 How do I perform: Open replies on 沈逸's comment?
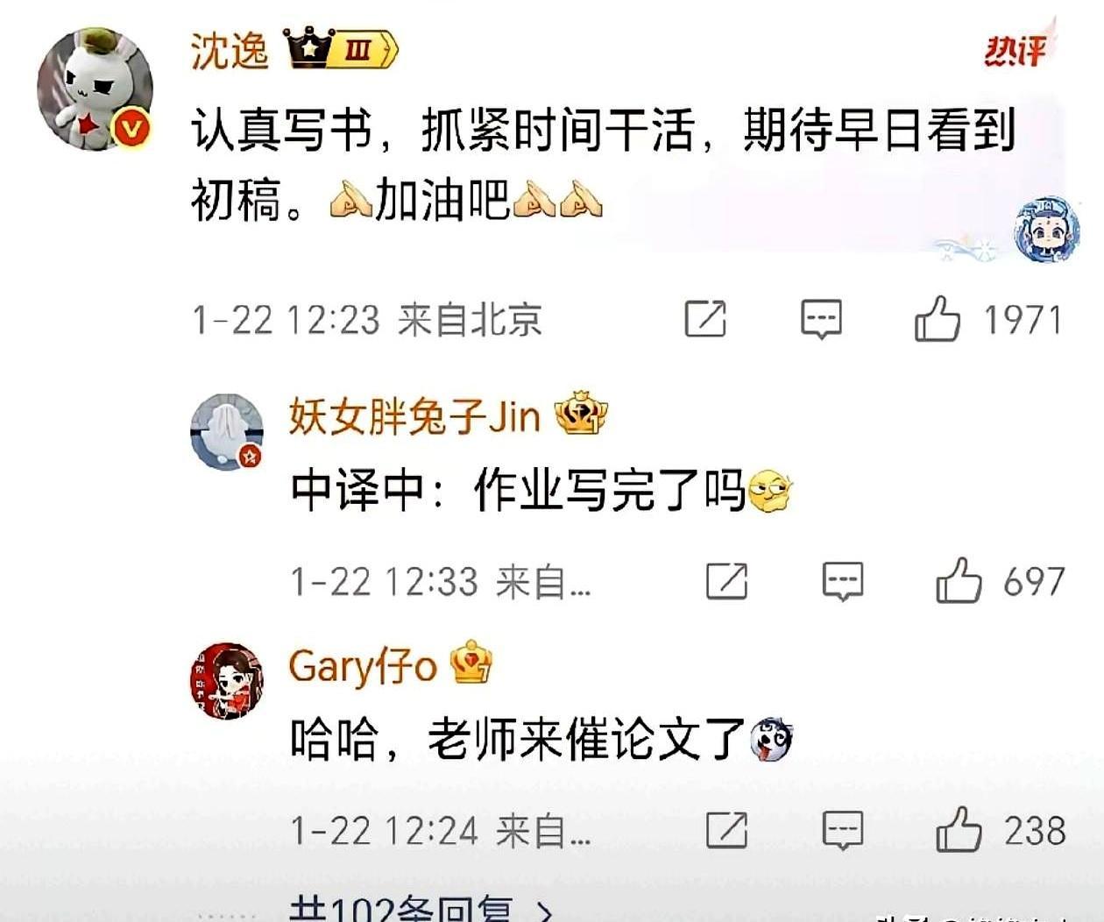[821, 319]
